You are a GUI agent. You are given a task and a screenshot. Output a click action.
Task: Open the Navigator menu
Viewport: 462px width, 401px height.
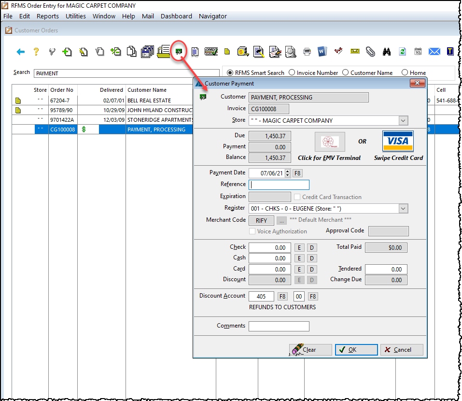[212, 16]
